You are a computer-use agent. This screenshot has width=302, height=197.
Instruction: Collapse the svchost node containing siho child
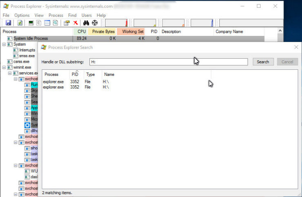16,142
